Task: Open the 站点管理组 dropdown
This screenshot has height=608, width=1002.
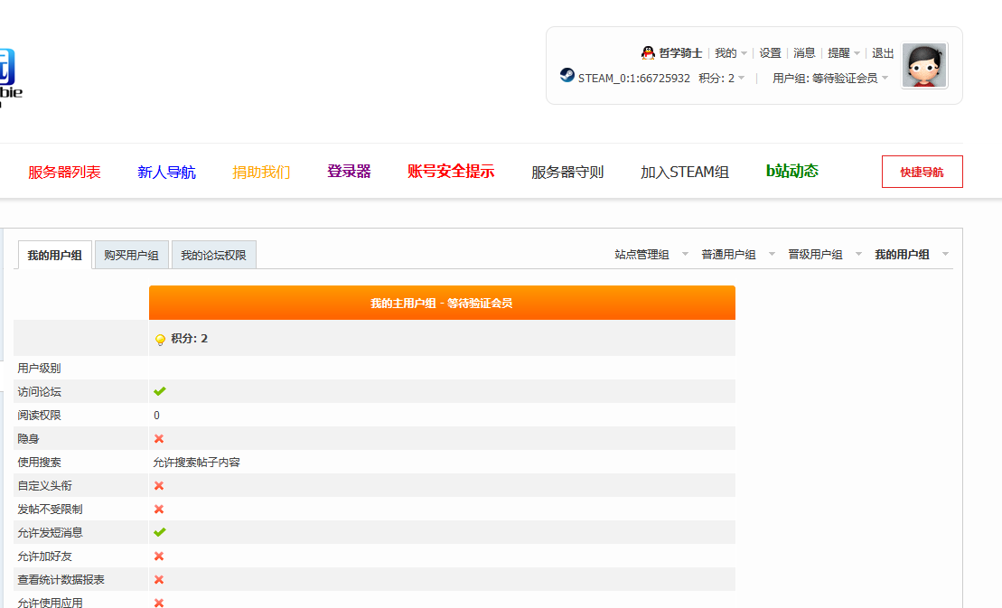Action: pyautogui.click(x=651, y=254)
